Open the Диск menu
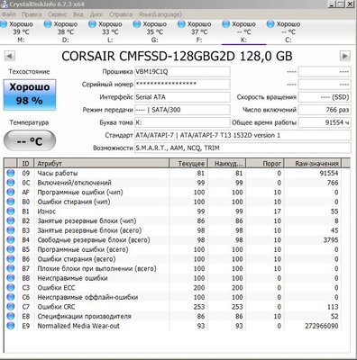Viewport: 357px width, 360px height. coord(96,14)
